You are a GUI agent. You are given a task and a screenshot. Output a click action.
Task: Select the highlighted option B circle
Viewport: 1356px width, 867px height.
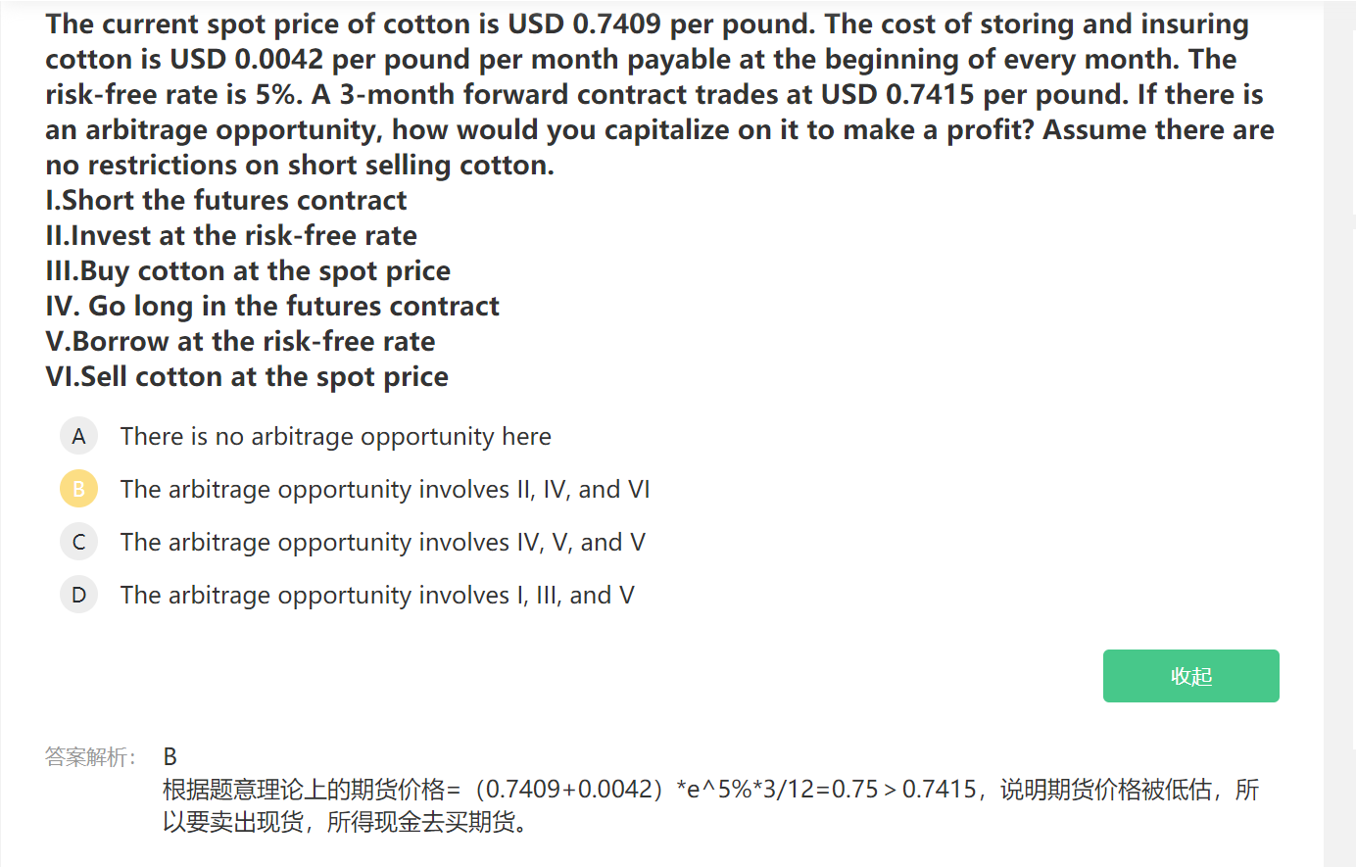[78, 489]
